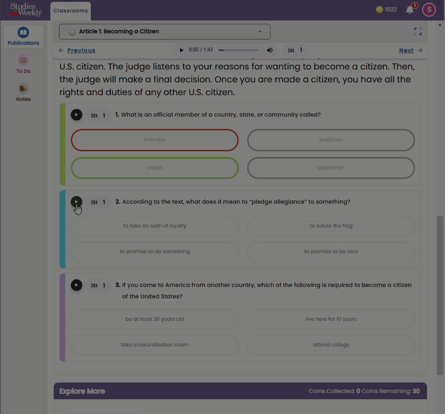Go to the Previous article
Screen dimensions: 445x414
coord(81,50)
